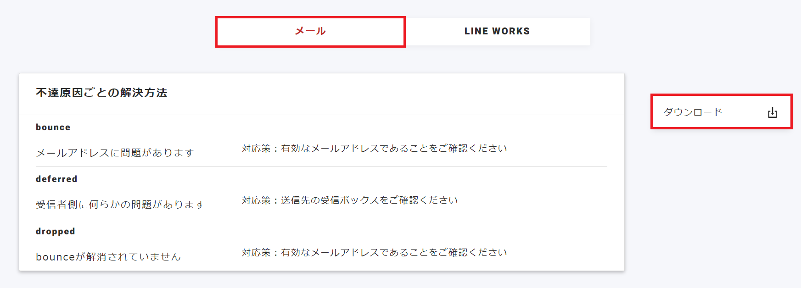Click the download arrow icon

(x=772, y=112)
